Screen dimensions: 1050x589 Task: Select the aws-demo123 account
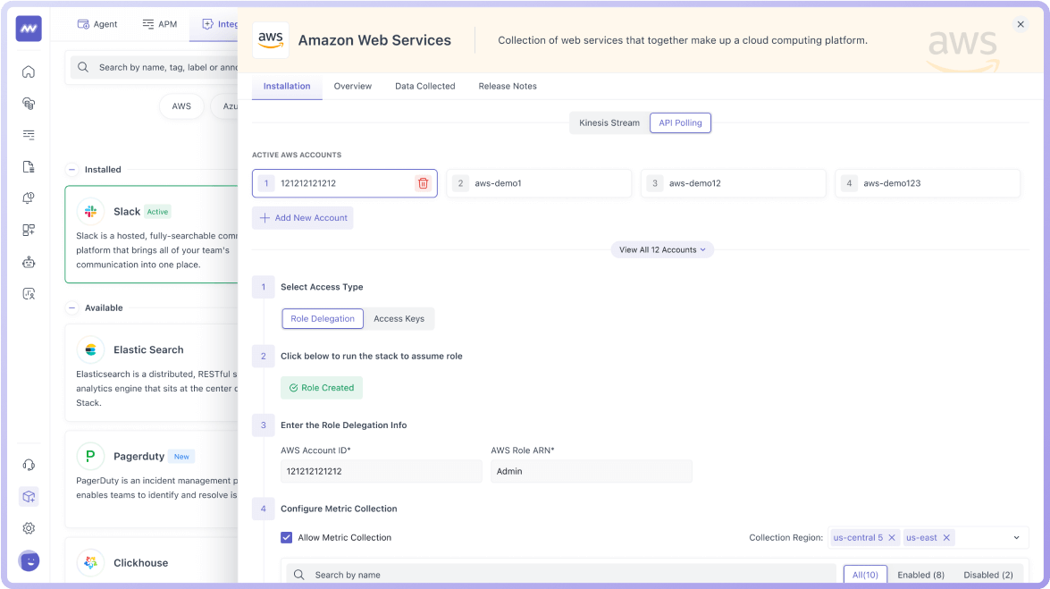(x=928, y=183)
